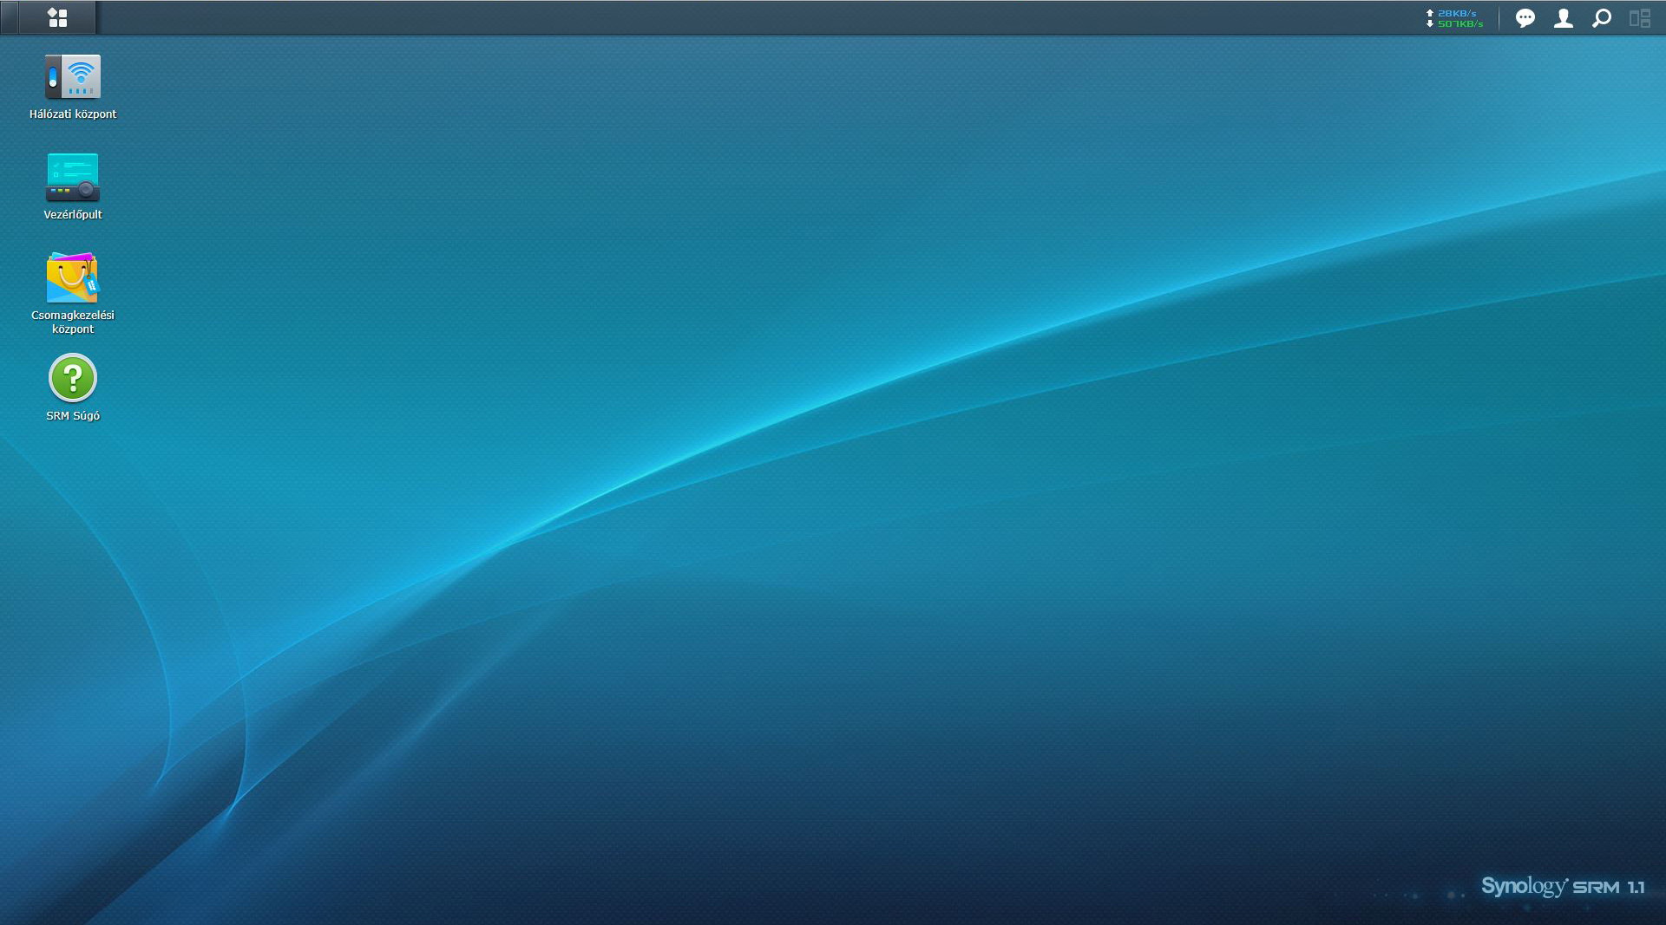Open Vezérlőpult control panel icon
This screenshot has height=925, width=1666.
pos(73,177)
